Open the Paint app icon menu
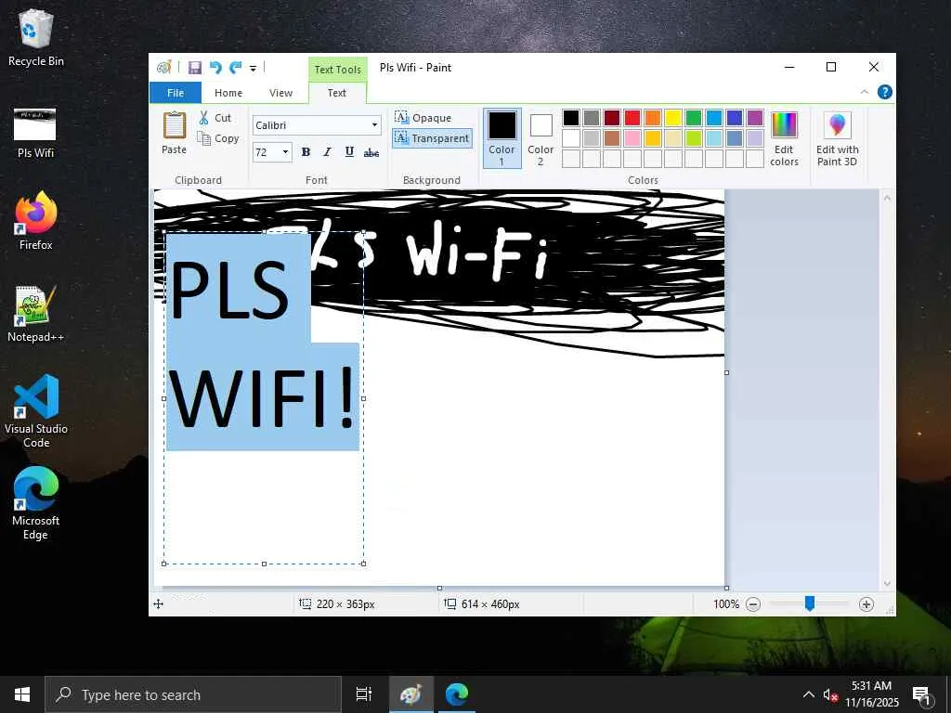Image resolution: width=951 pixels, height=713 pixels. pyautogui.click(x=163, y=67)
